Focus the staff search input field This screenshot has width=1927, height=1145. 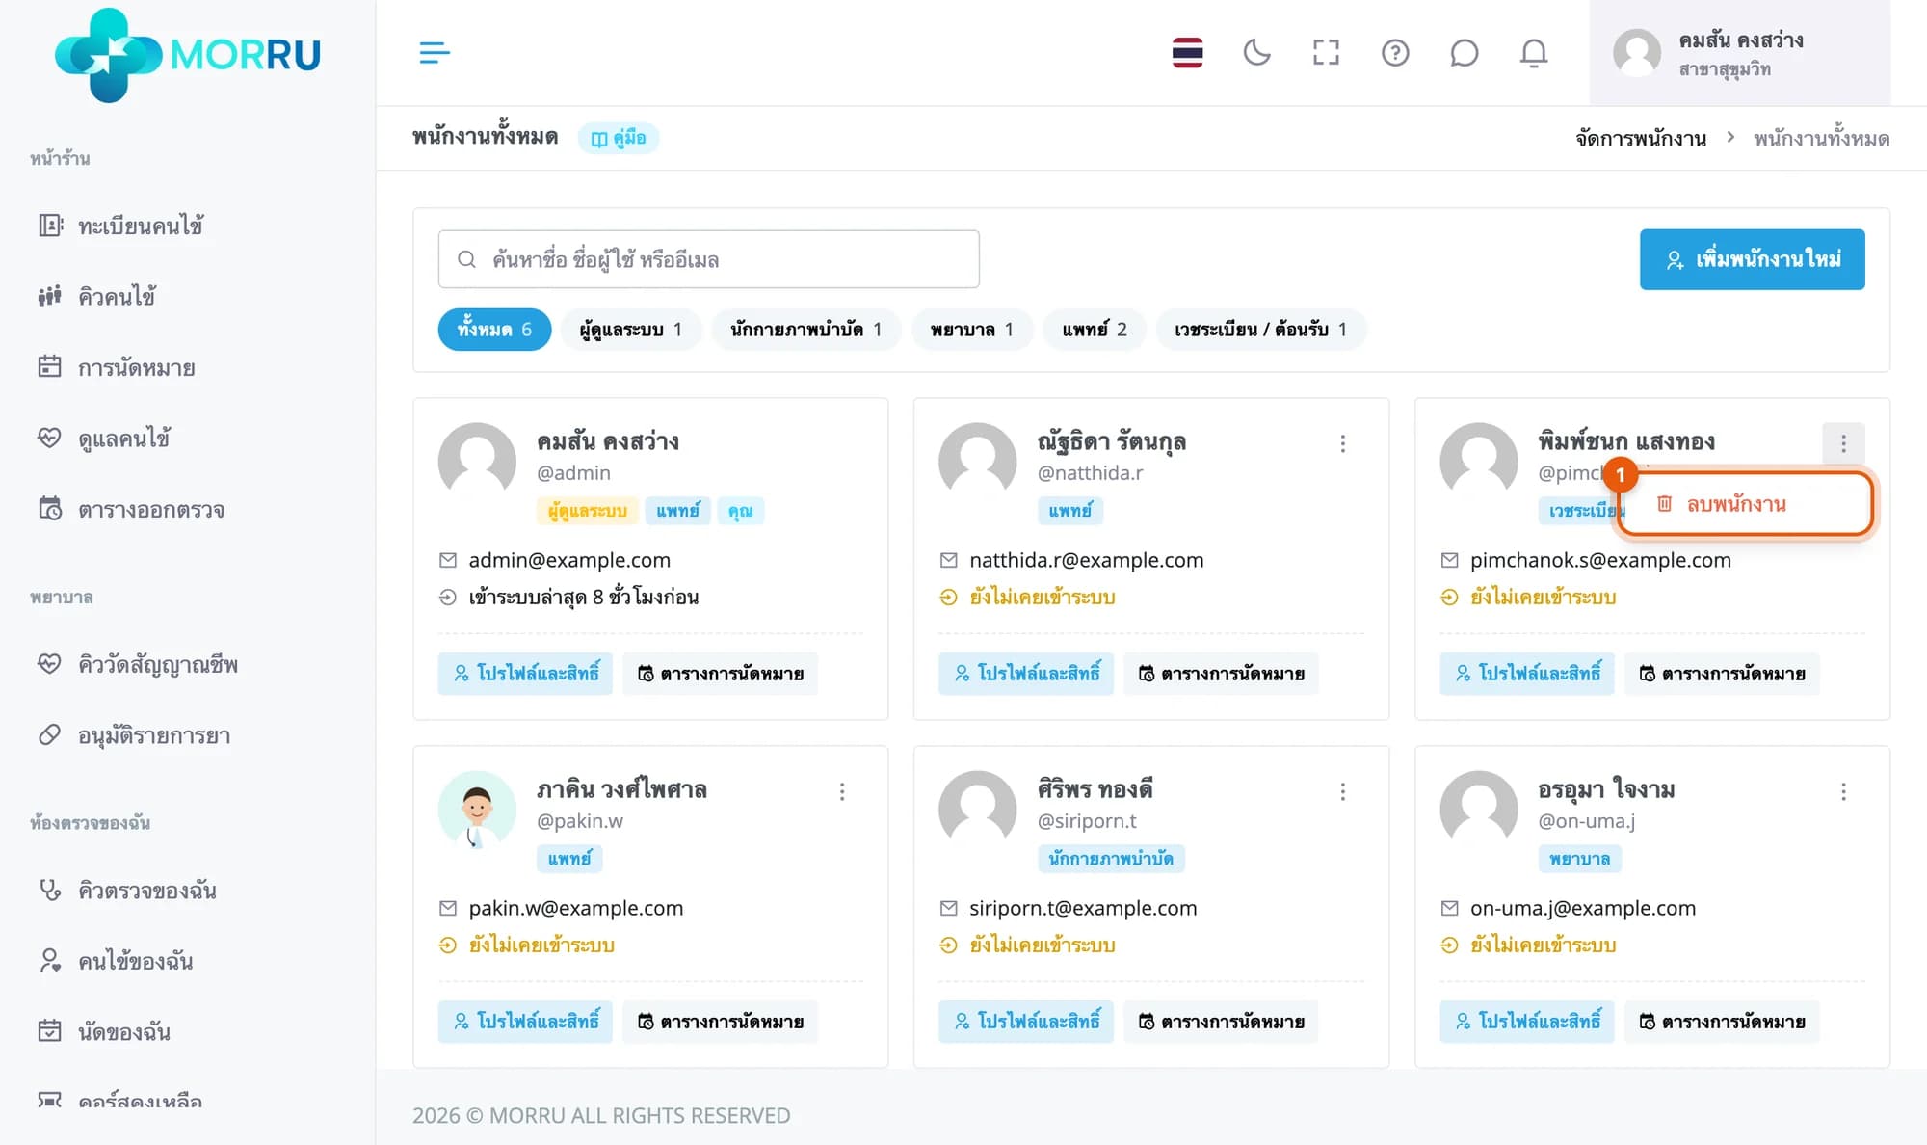708,259
